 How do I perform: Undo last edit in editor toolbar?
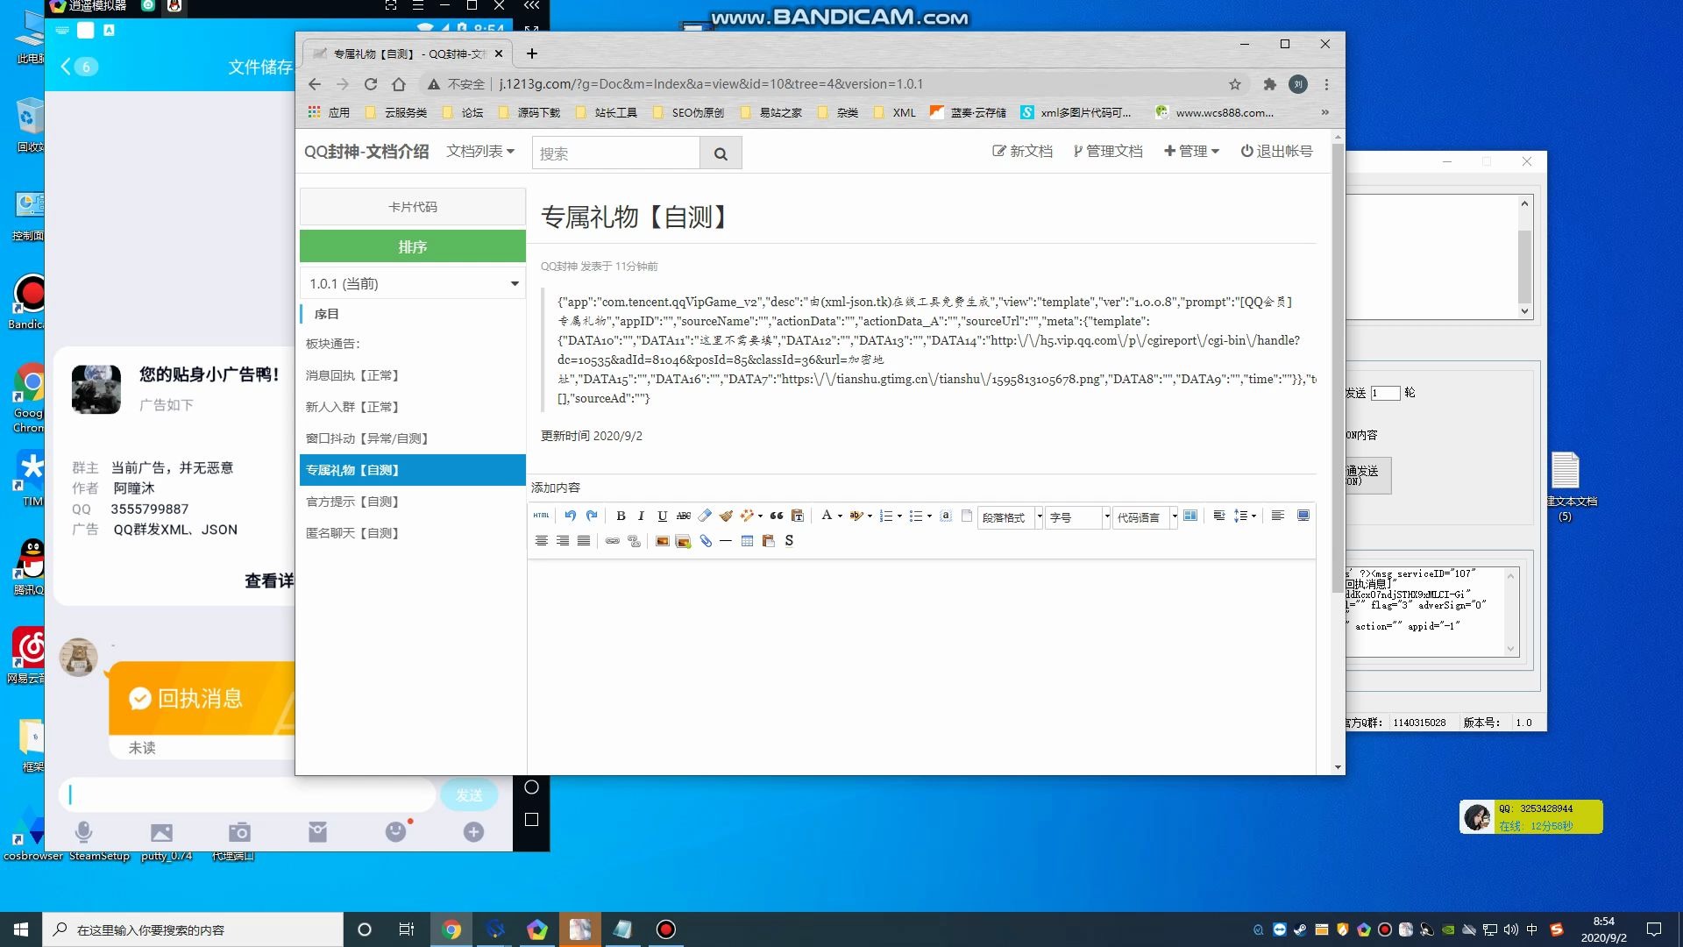tap(571, 516)
